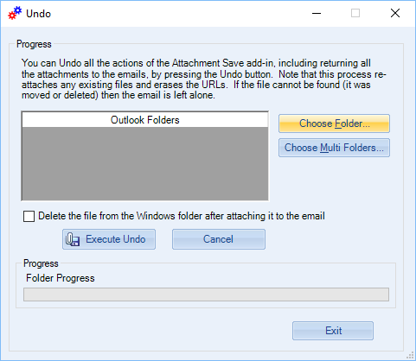This screenshot has width=416, height=361.
Task: Run the Execute Undo action
Action: tap(109, 239)
